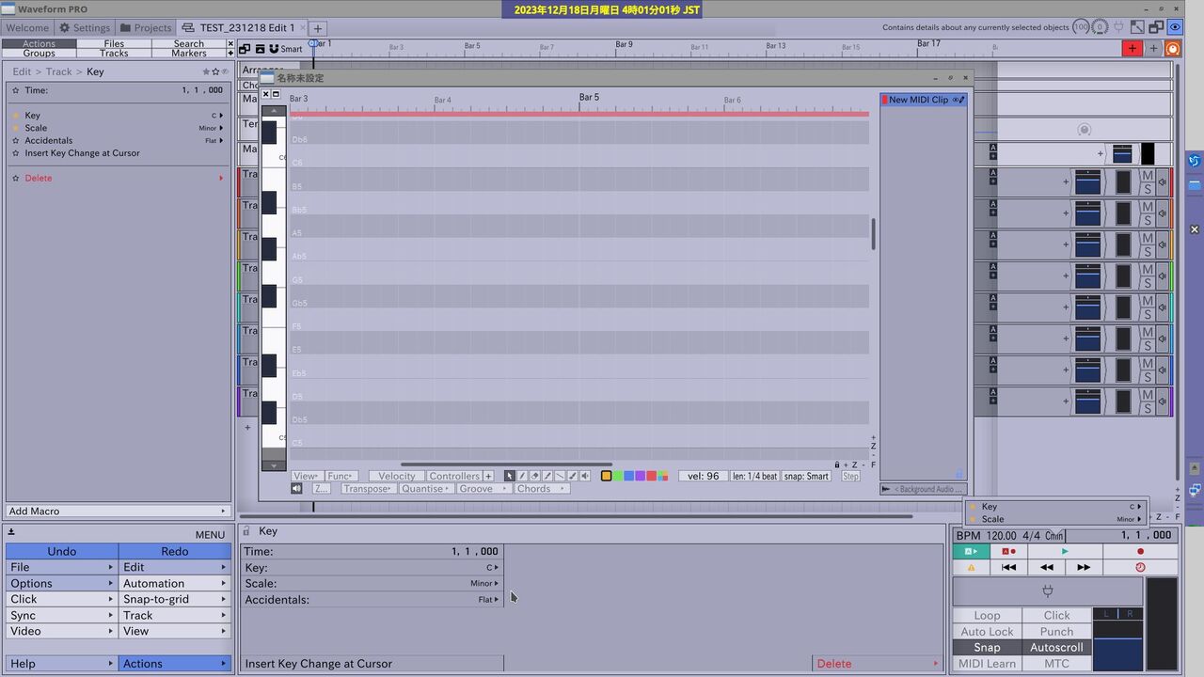Click the Undo button

tap(62, 551)
